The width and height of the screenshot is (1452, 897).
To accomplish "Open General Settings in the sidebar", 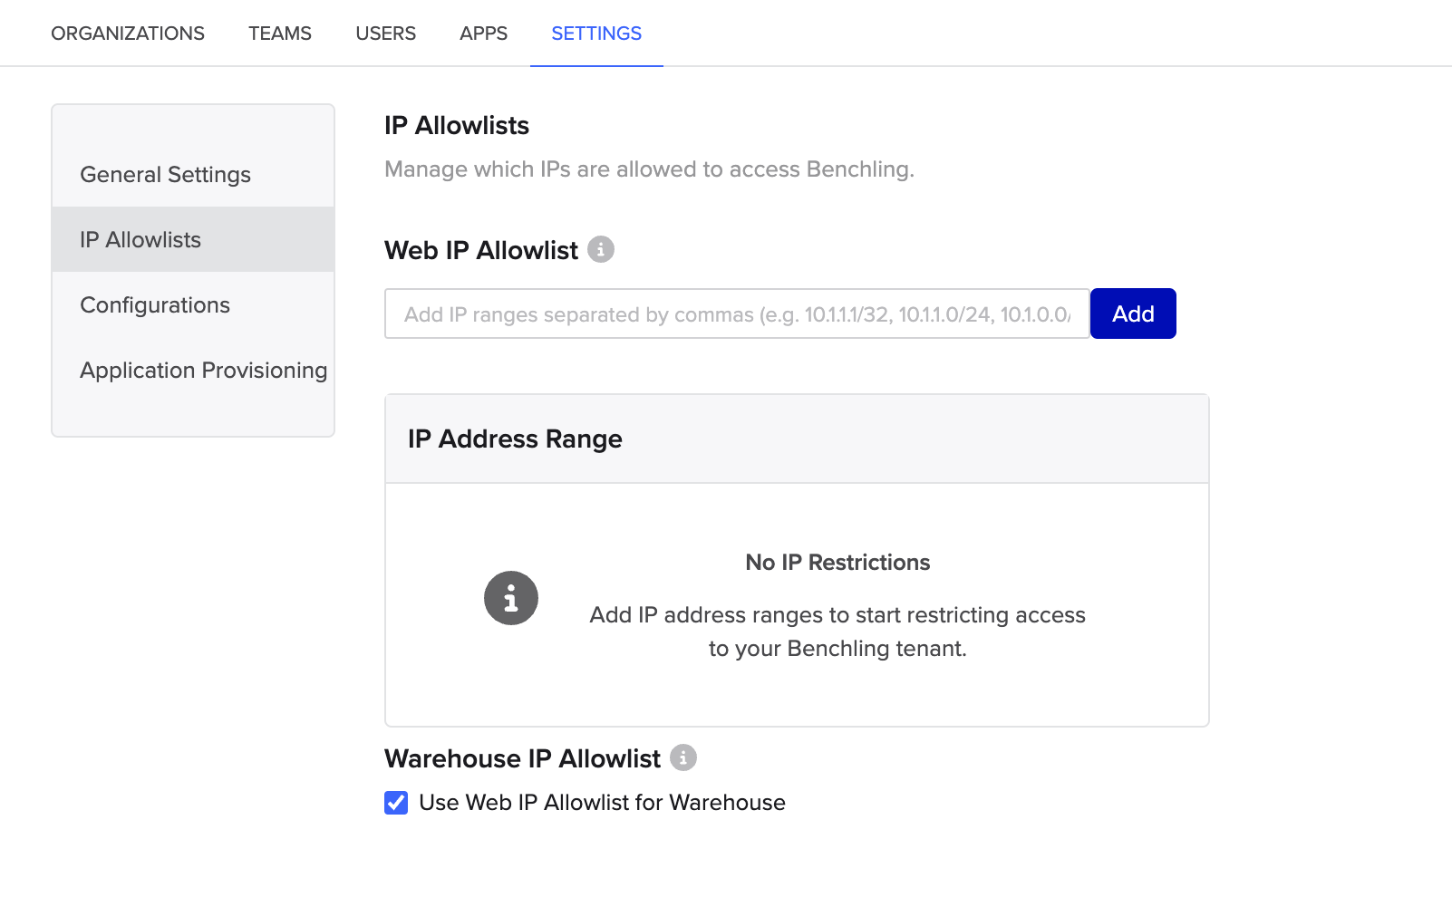I will point(166,174).
